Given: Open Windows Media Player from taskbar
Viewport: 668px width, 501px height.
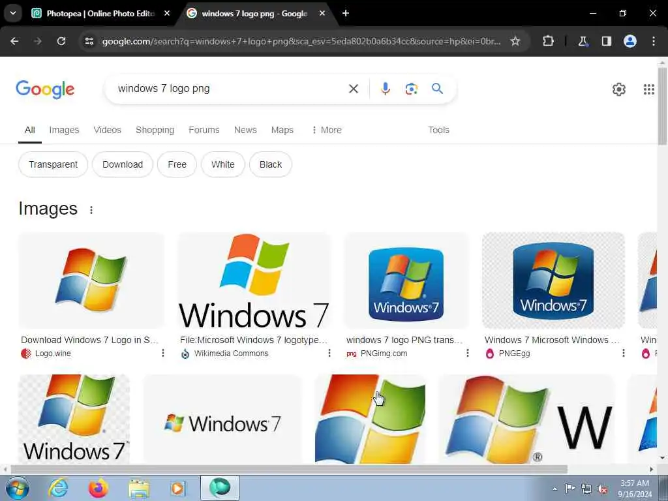Looking at the screenshot, I should [x=177, y=488].
